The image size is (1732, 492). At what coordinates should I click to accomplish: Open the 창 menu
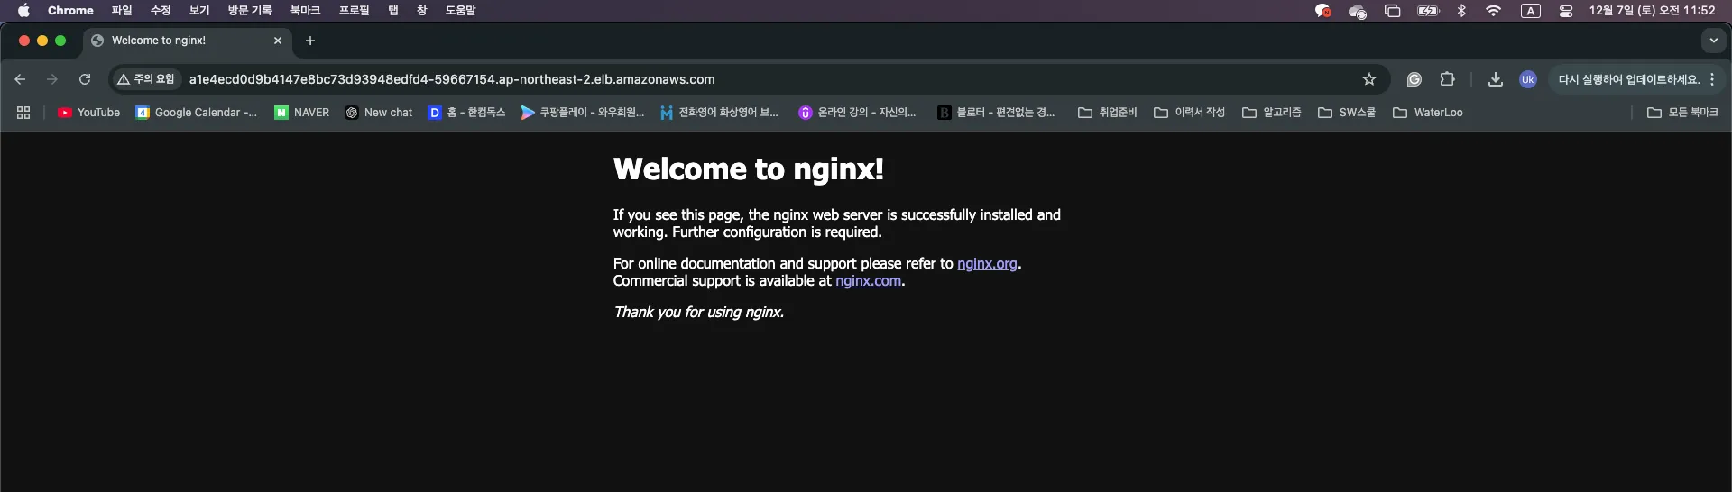[421, 11]
